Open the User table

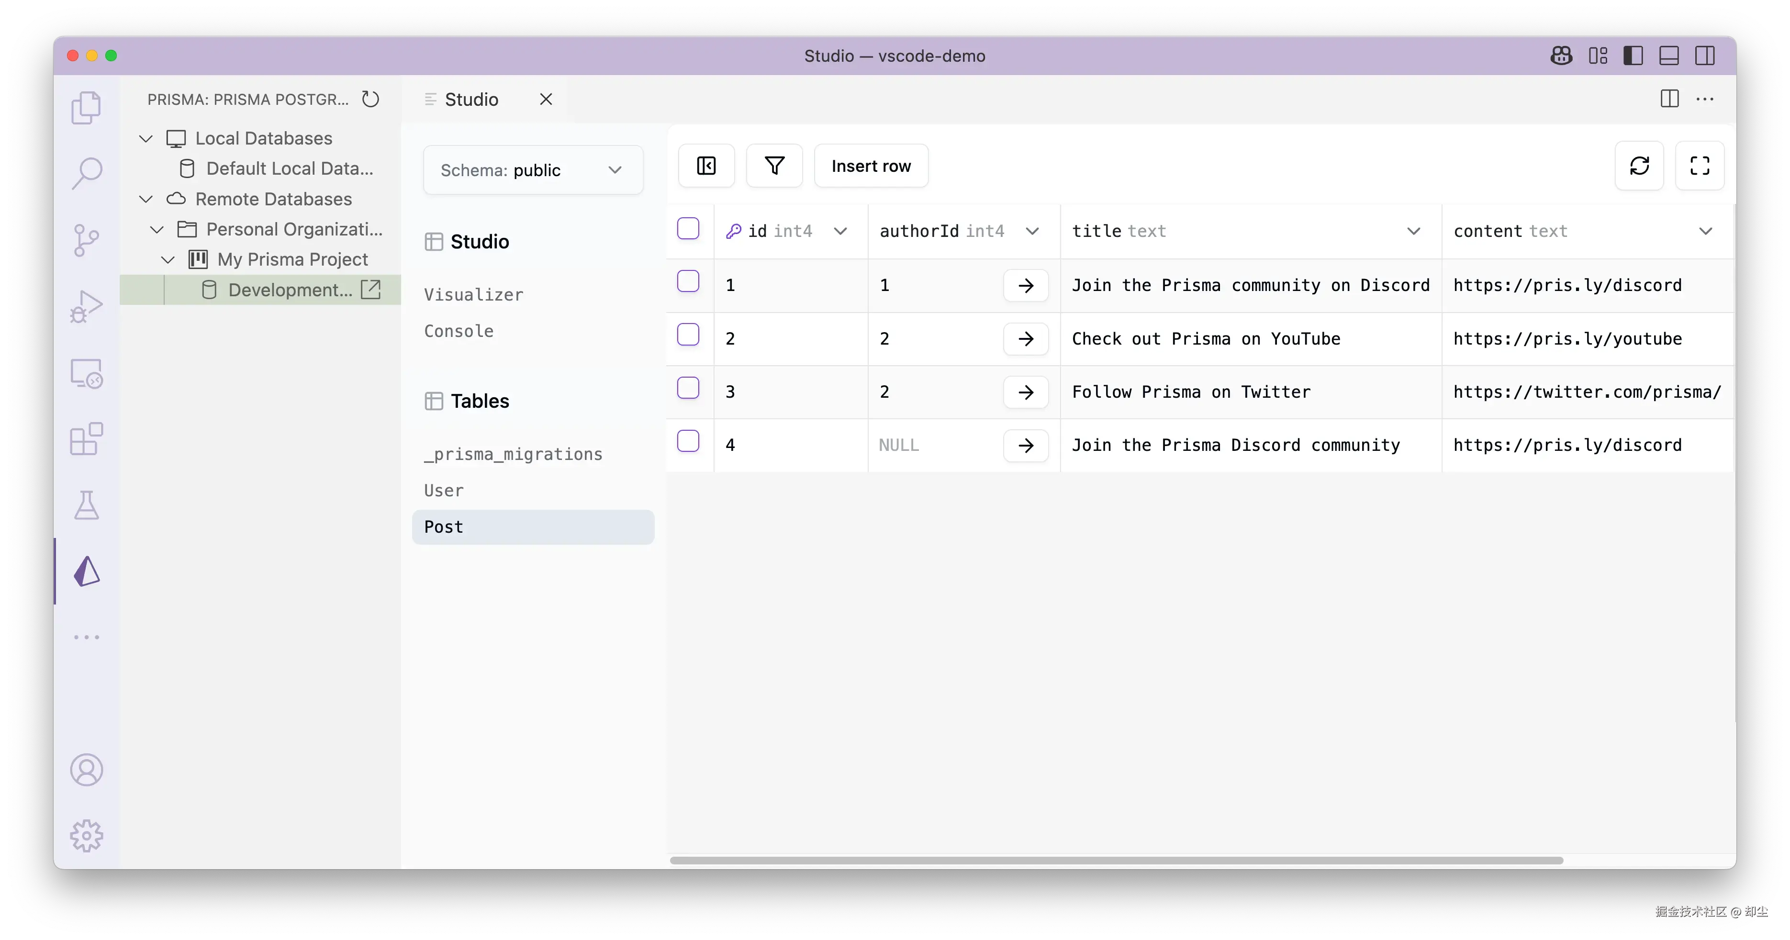(x=444, y=491)
